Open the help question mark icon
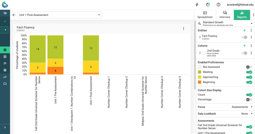This screenshot has width=255, height=134. pyautogui.click(x=219, y=5)
